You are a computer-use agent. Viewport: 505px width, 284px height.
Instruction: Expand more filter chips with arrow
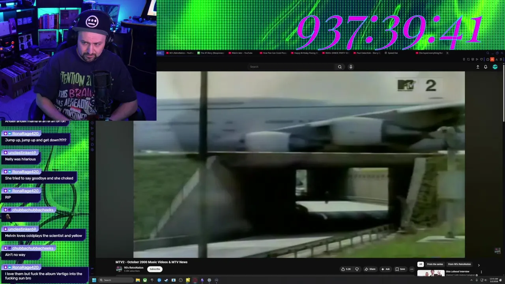[479, 265]
